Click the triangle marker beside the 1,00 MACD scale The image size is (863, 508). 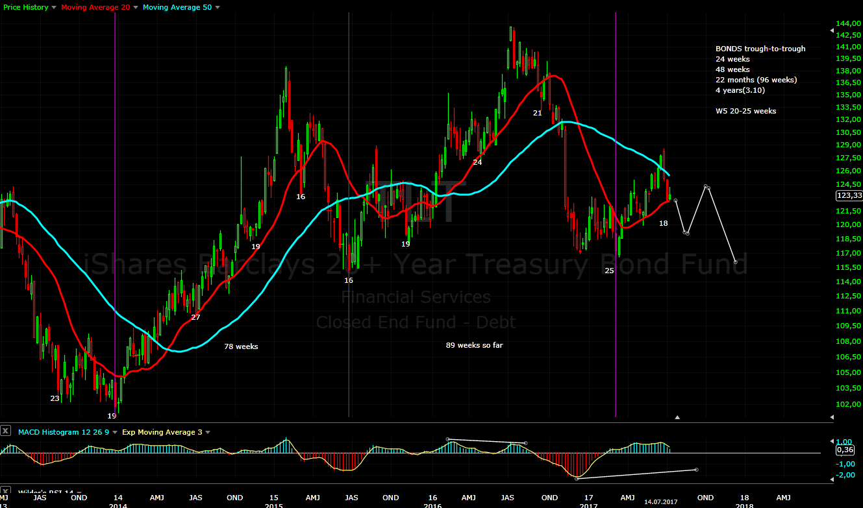(x=832, y=441)
